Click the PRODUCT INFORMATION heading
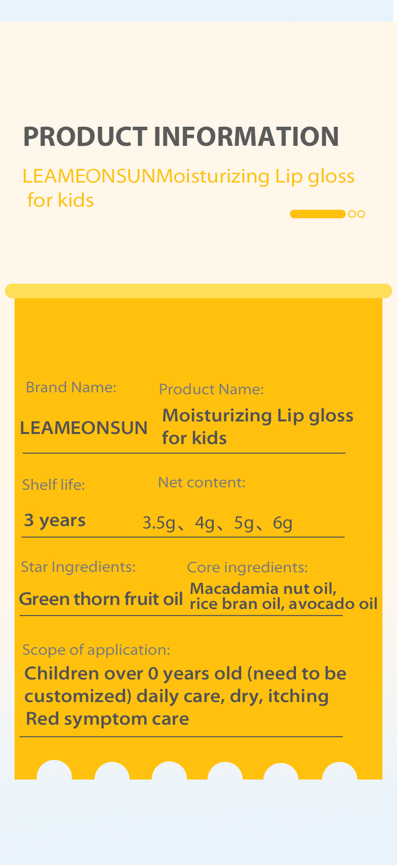This screenshot has height=865, width=397. pos(181,136)
